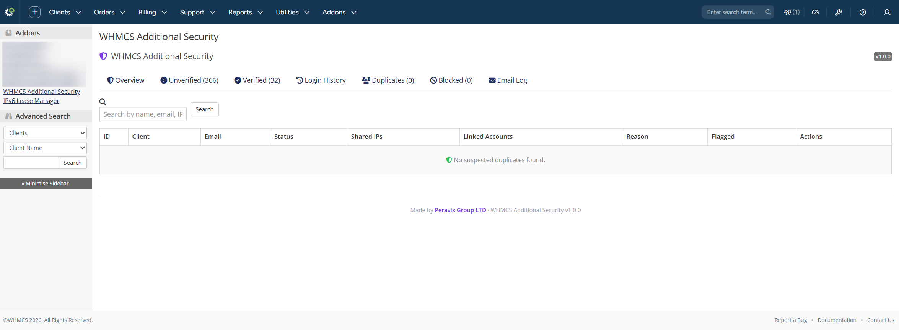899x330 pixels.
Task: Click the Client column header
Action: [x=164, y=137]
